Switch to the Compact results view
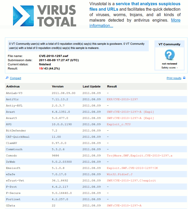 pyautogui.click(x=15, y=78)
